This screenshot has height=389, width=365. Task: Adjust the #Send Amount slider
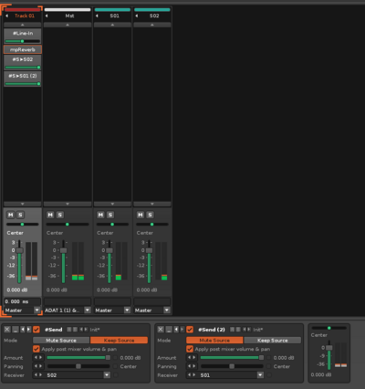78,358
